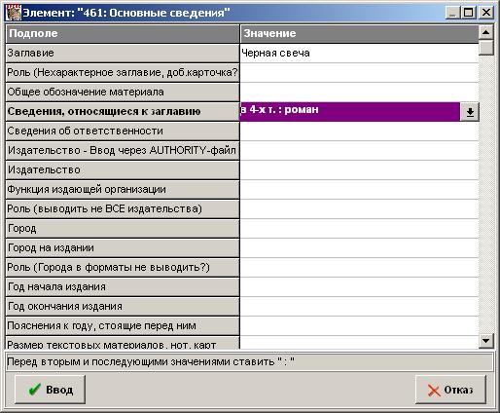This screenshot has width=500, height=413.
Task: Click red cross Отказ button
Action: (x=450, y=390)
